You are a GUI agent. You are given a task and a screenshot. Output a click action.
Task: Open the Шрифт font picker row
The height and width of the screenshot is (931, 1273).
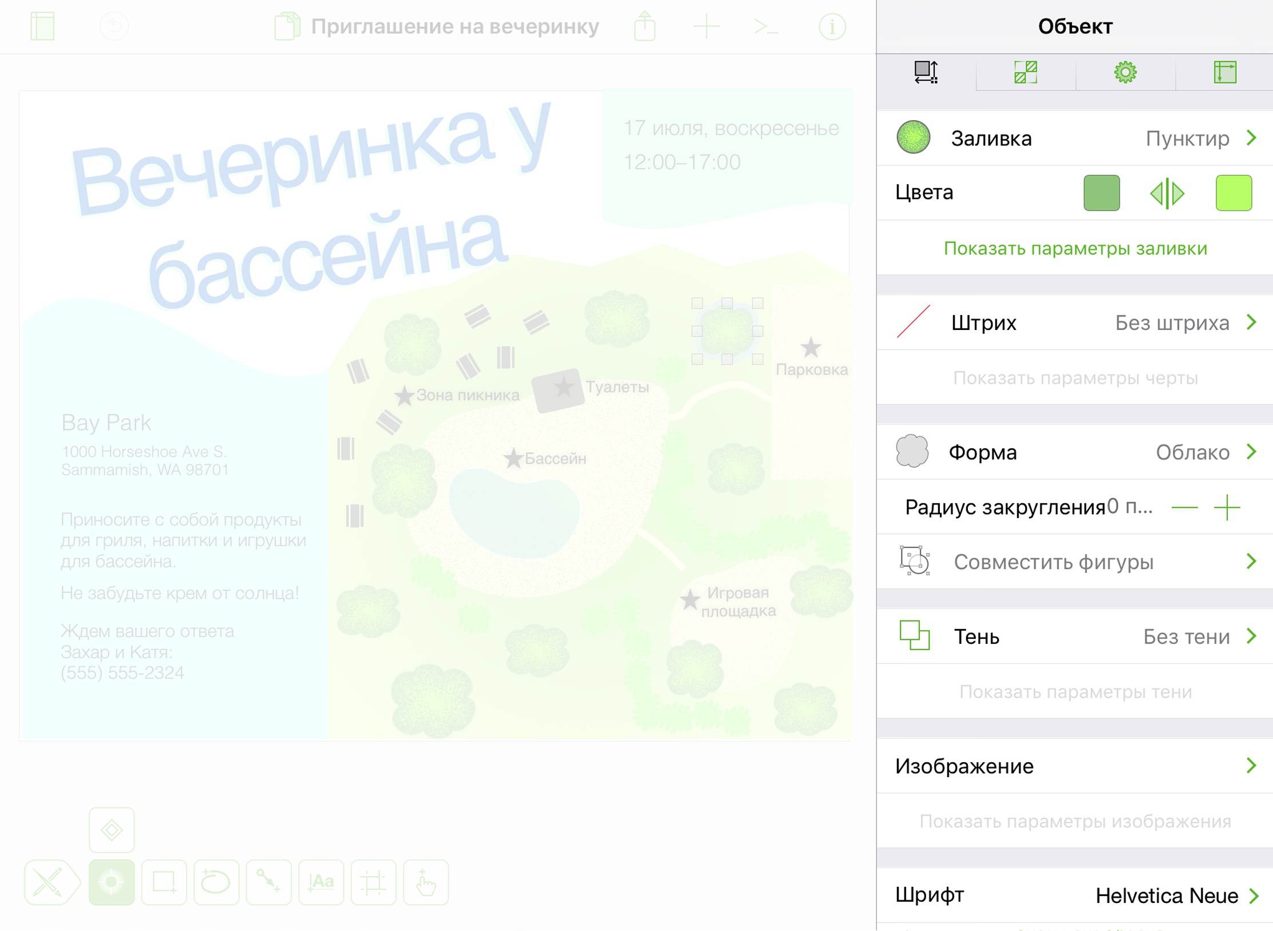point(1075,895)
